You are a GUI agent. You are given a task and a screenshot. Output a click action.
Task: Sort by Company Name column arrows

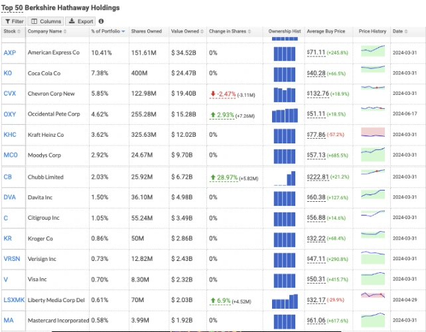(65, 31)
